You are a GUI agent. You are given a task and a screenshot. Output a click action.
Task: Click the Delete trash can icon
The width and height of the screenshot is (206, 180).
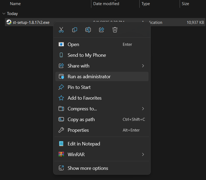(x=115, y=30)
